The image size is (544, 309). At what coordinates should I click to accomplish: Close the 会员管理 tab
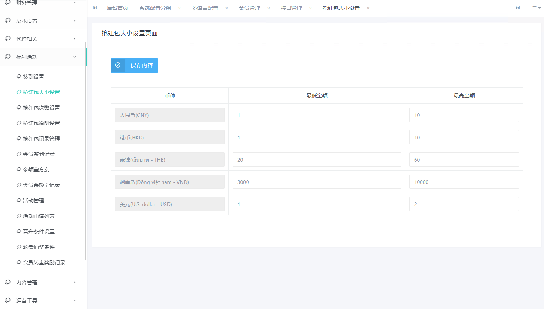click(x=268, y=8)
